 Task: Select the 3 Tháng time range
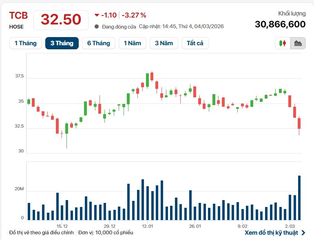point(62,43)
